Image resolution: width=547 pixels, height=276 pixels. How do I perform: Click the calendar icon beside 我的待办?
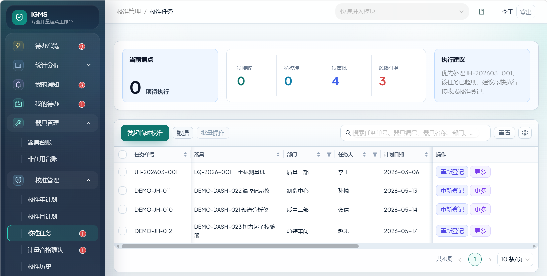(x=18, y=104)
